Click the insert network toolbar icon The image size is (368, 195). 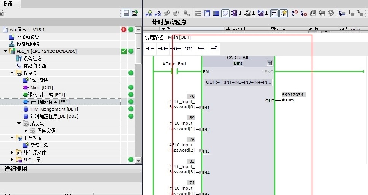click(x=148, y=13)
